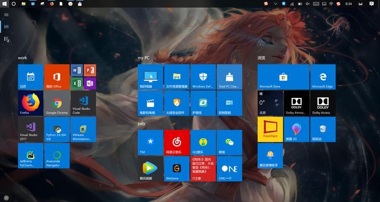Open the IT之家 news live tile
The width and height of the screenshot is (380, 202).
(x=203, y=169)
